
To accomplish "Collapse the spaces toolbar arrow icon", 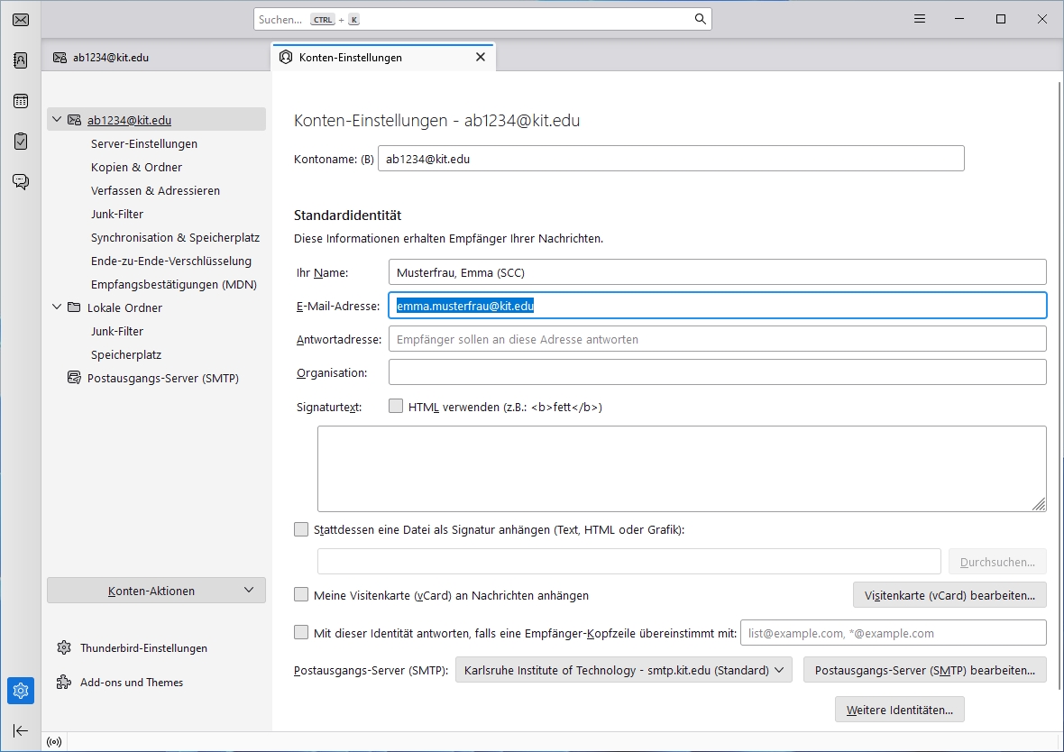I will 21,730.
